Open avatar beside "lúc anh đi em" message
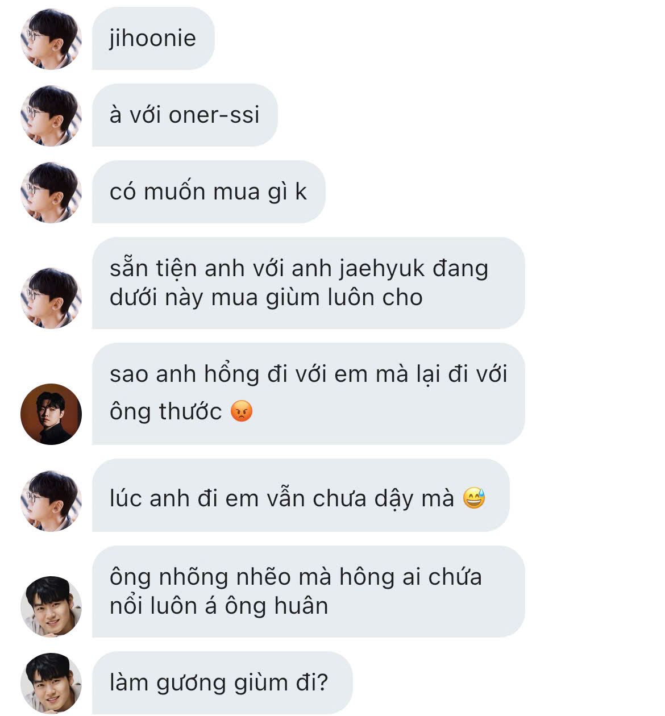This screenshot has height=716, width=665. [51, 501]
